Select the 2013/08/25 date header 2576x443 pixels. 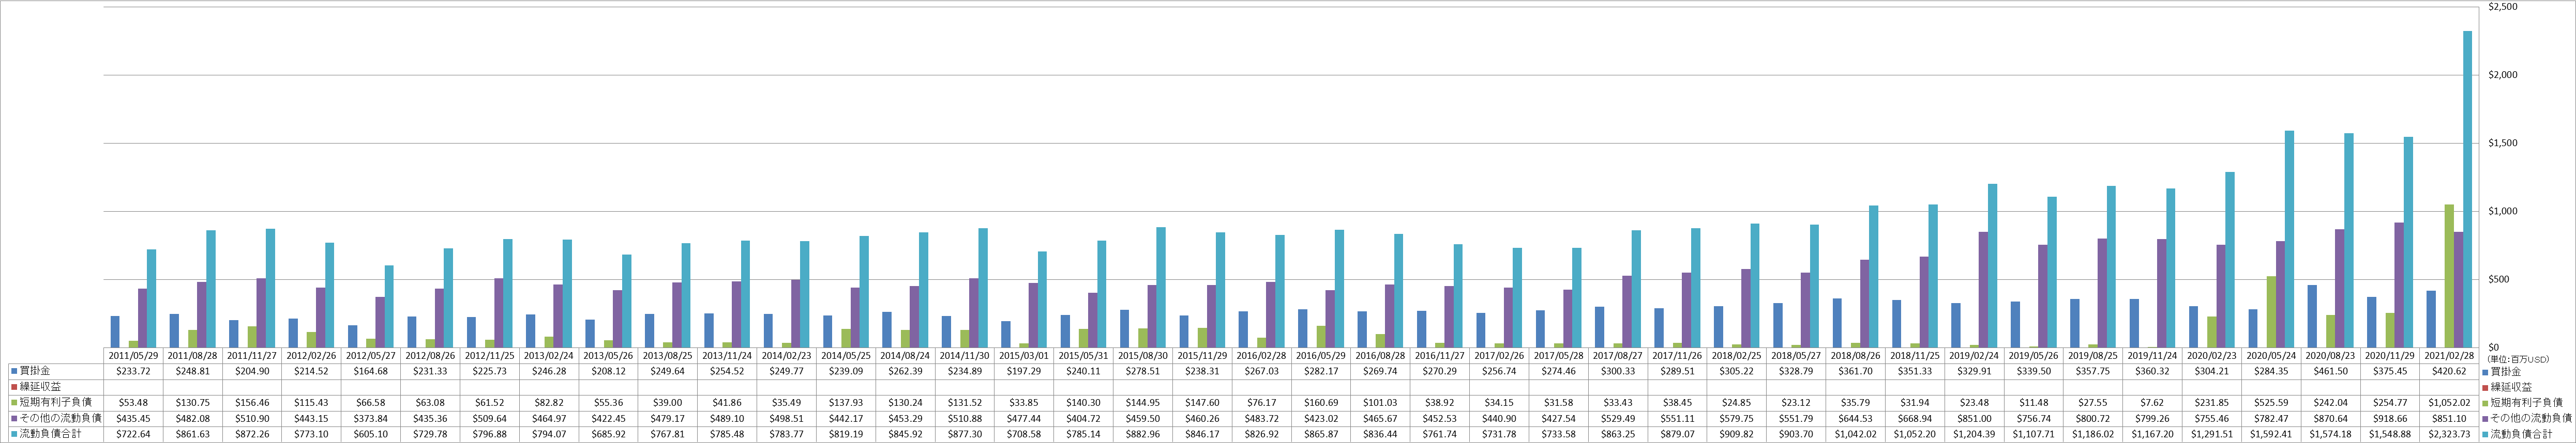click(x=668, y=355)
